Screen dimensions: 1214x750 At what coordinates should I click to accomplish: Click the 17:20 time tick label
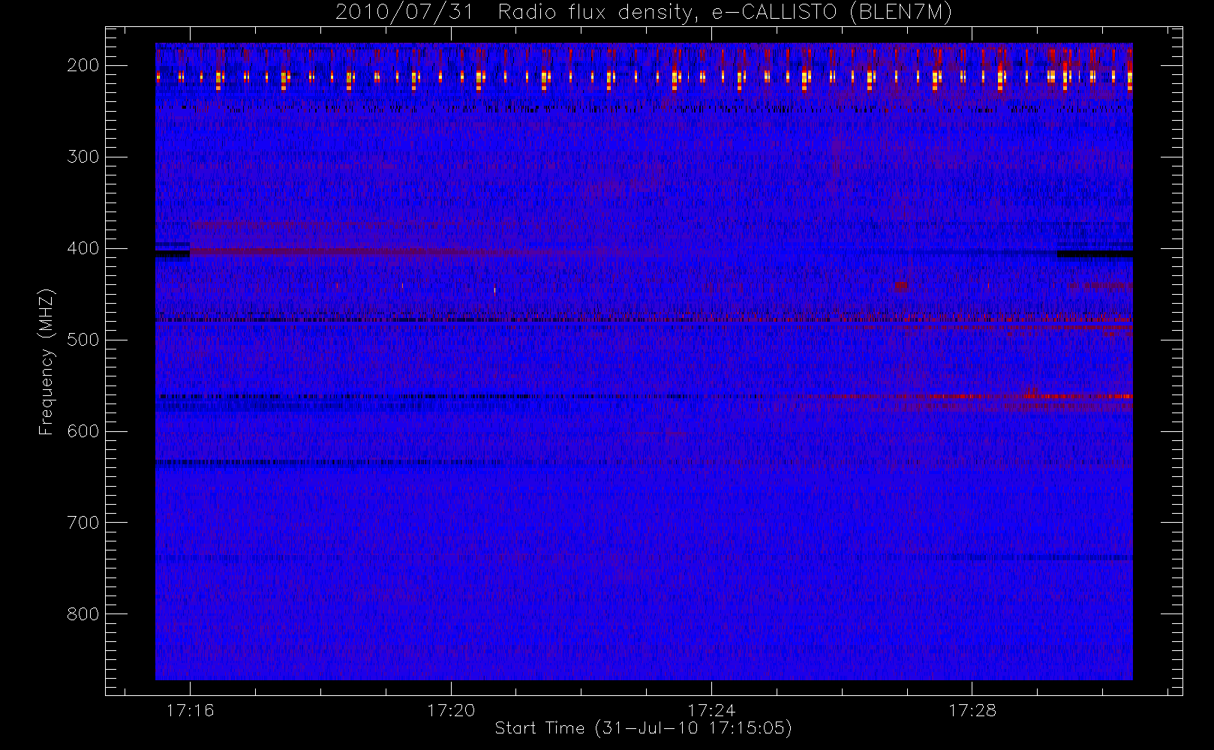pyautogui.click(x=451, y=710)
